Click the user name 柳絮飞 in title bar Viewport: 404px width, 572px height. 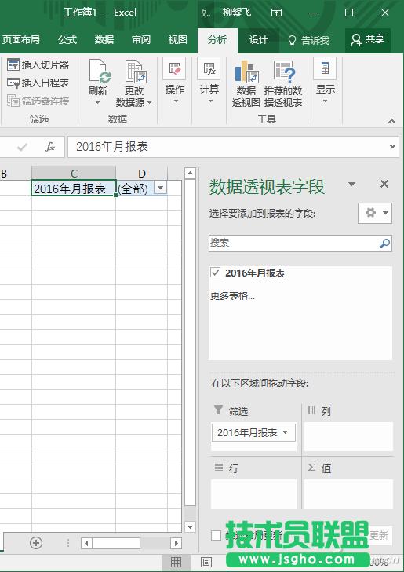(x=237, y=13)
